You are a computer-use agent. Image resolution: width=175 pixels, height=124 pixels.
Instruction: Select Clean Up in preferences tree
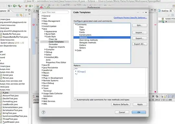click(53, 39)
